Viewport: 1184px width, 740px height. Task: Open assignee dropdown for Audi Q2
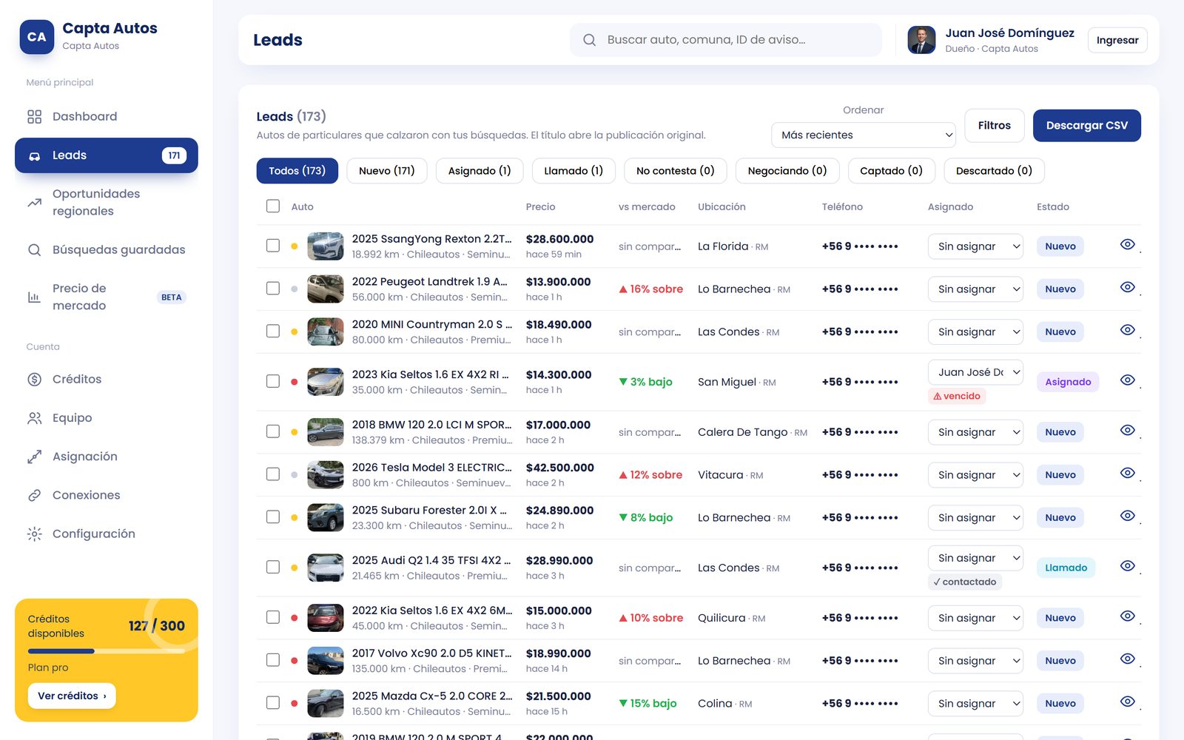(975, 558)
